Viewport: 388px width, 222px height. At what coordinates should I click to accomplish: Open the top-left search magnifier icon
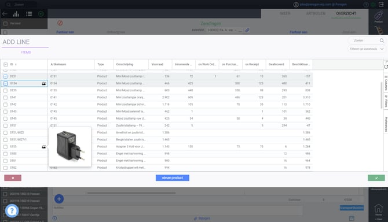click(x=9, y=5)
